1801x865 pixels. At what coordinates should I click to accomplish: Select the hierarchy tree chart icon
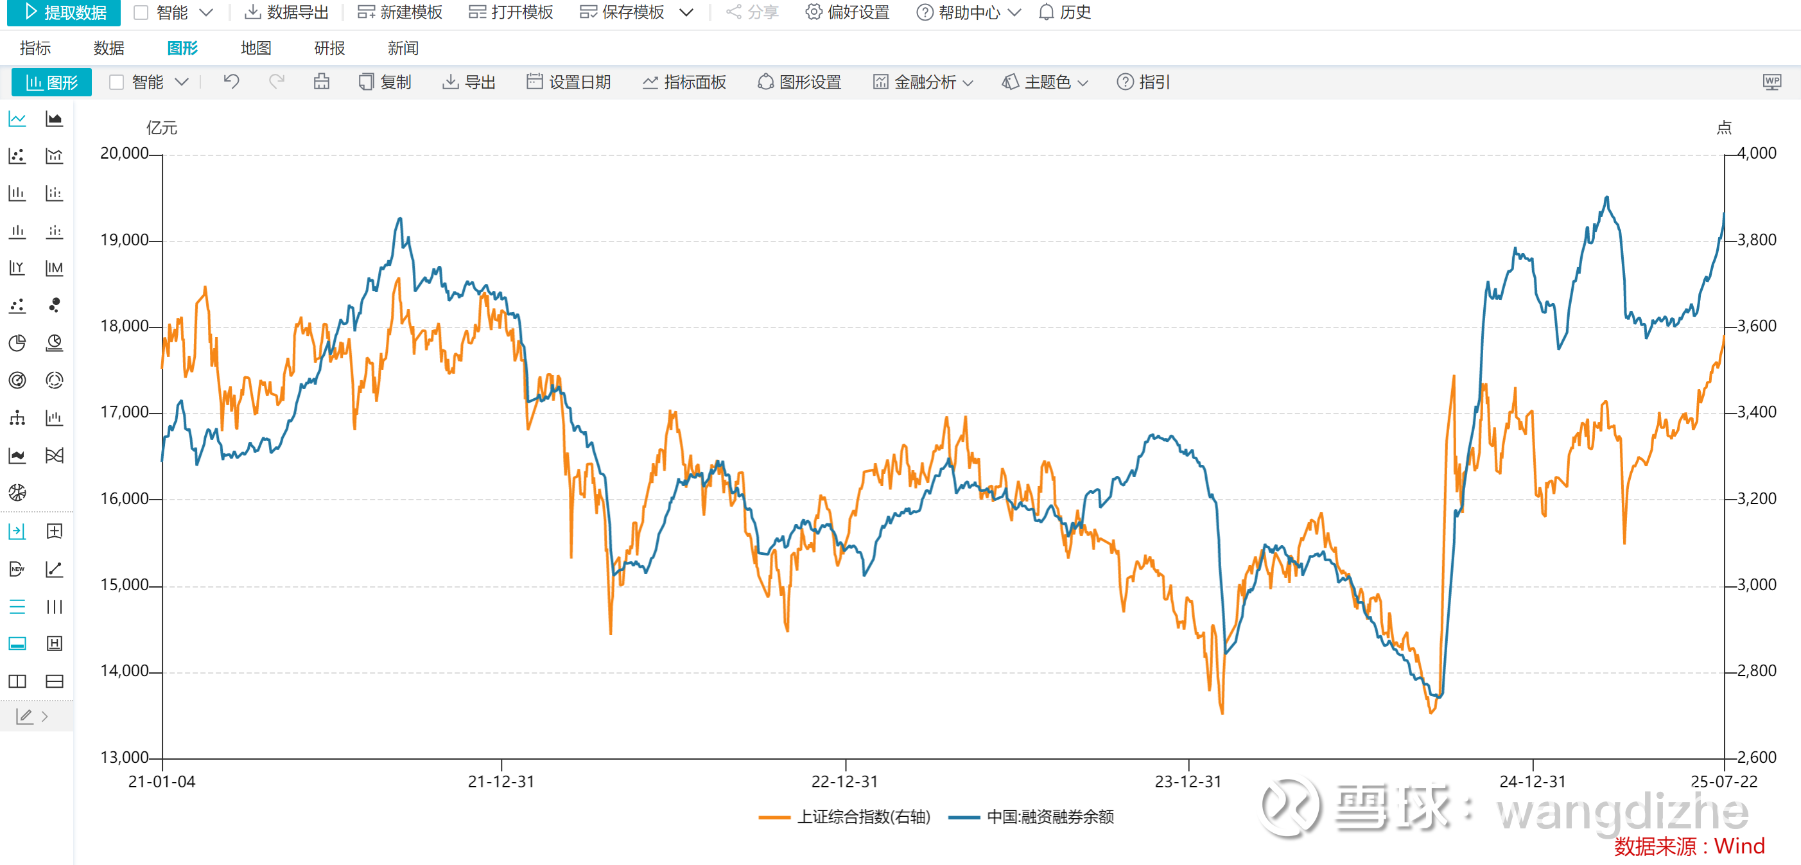17,418
